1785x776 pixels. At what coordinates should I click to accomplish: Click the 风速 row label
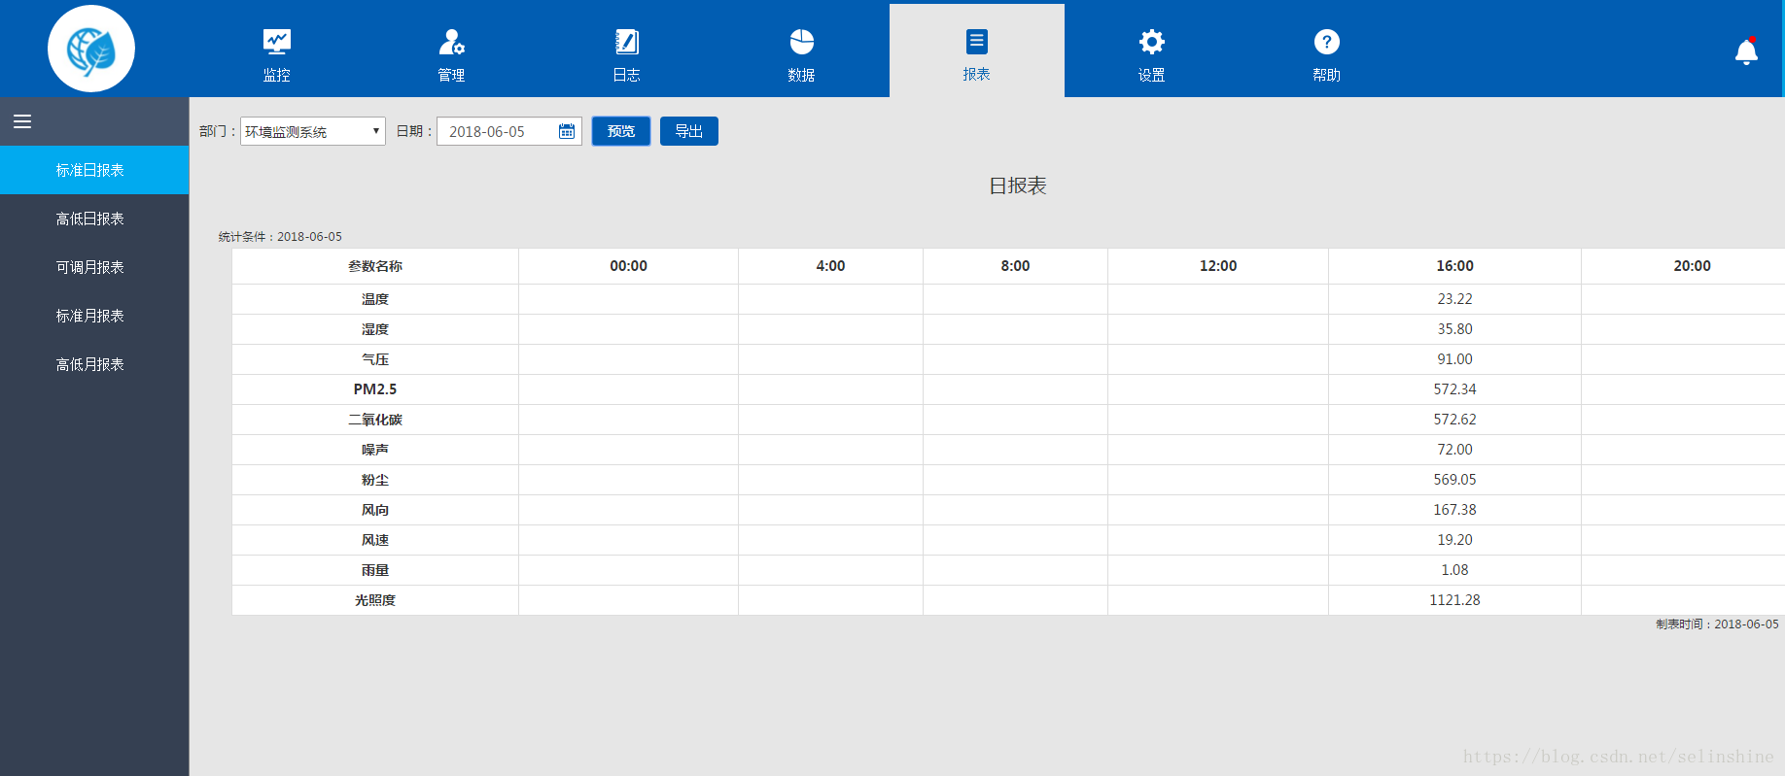pyautogui.click(x=375, y=540)
